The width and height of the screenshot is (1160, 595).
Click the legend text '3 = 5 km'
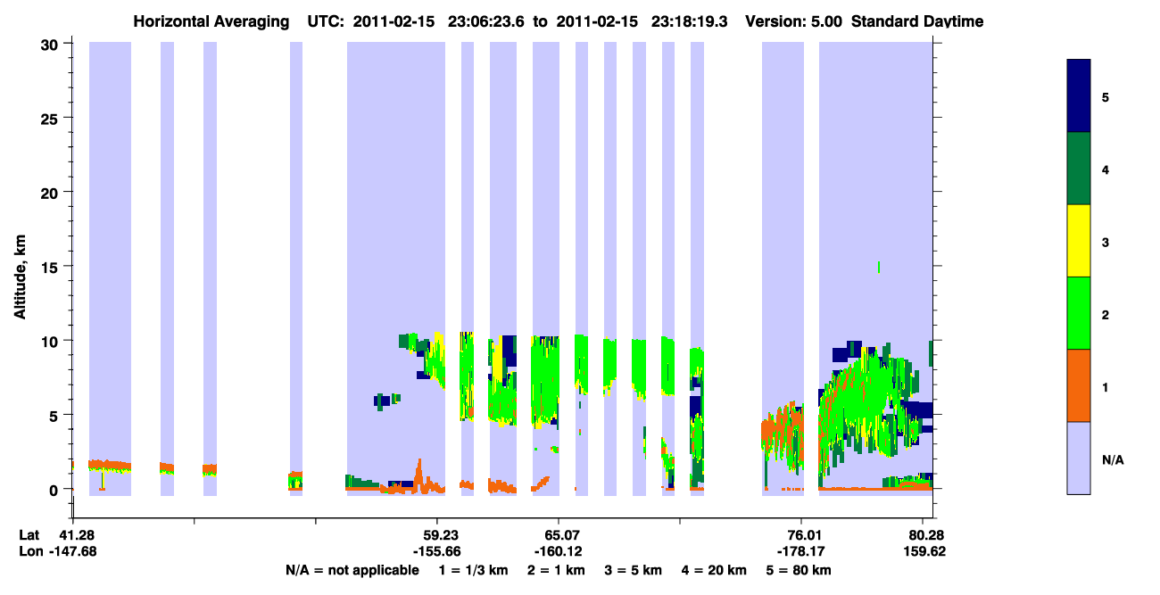click(x=634, y=570)
